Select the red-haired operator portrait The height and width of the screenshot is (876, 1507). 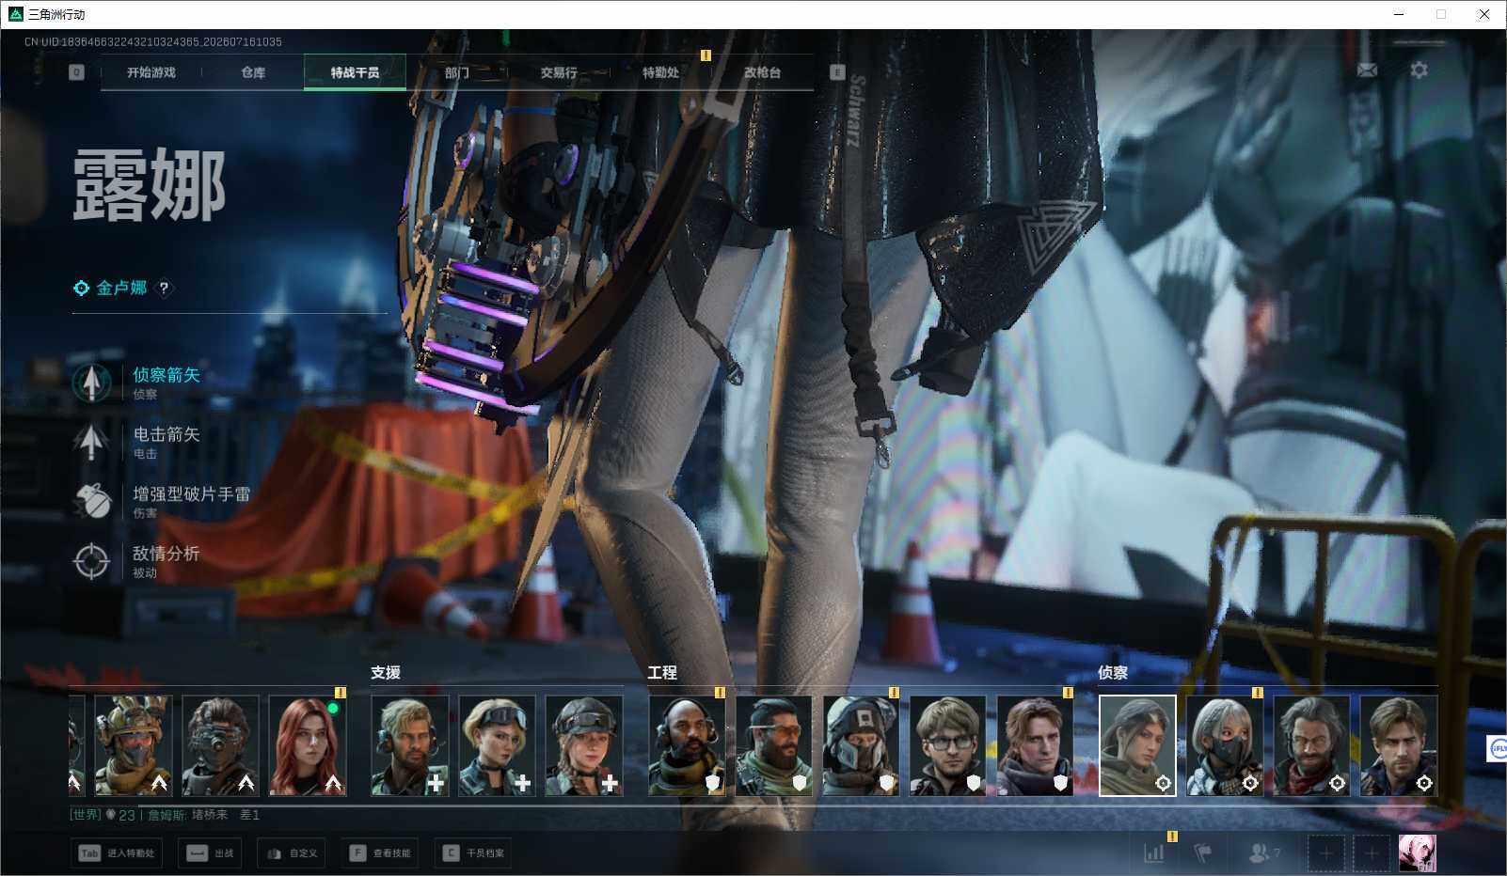click(308, 745)
